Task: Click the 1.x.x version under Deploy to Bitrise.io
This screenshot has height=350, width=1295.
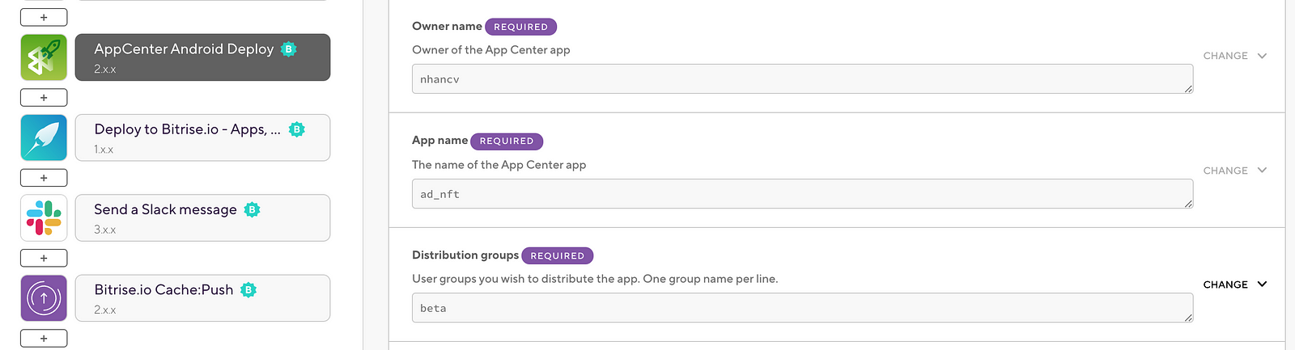Action: click(x=104, y=150)
